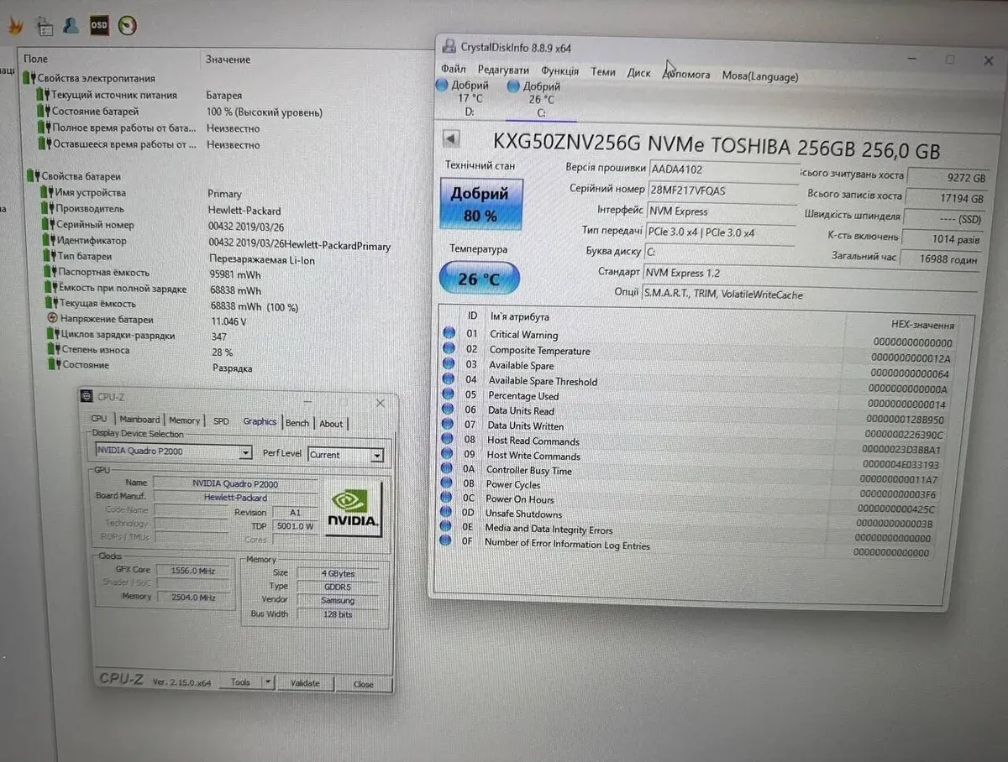Click the flame icon in AIDA64 toolbar
Screen dimensions: 1008x762
[14, 25]
